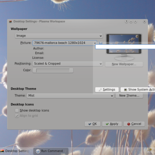155x155 pixels.
Task: Click the Wallpaper section heading
Action: 19,29
